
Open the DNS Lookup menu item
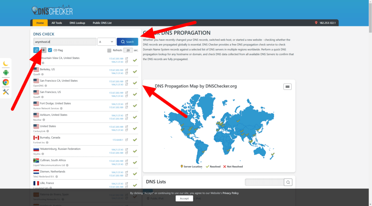click(77, 23)
